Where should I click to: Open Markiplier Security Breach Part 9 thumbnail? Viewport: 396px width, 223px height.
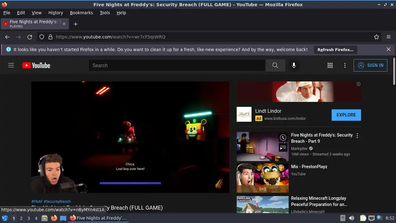[x=263, y=146]
